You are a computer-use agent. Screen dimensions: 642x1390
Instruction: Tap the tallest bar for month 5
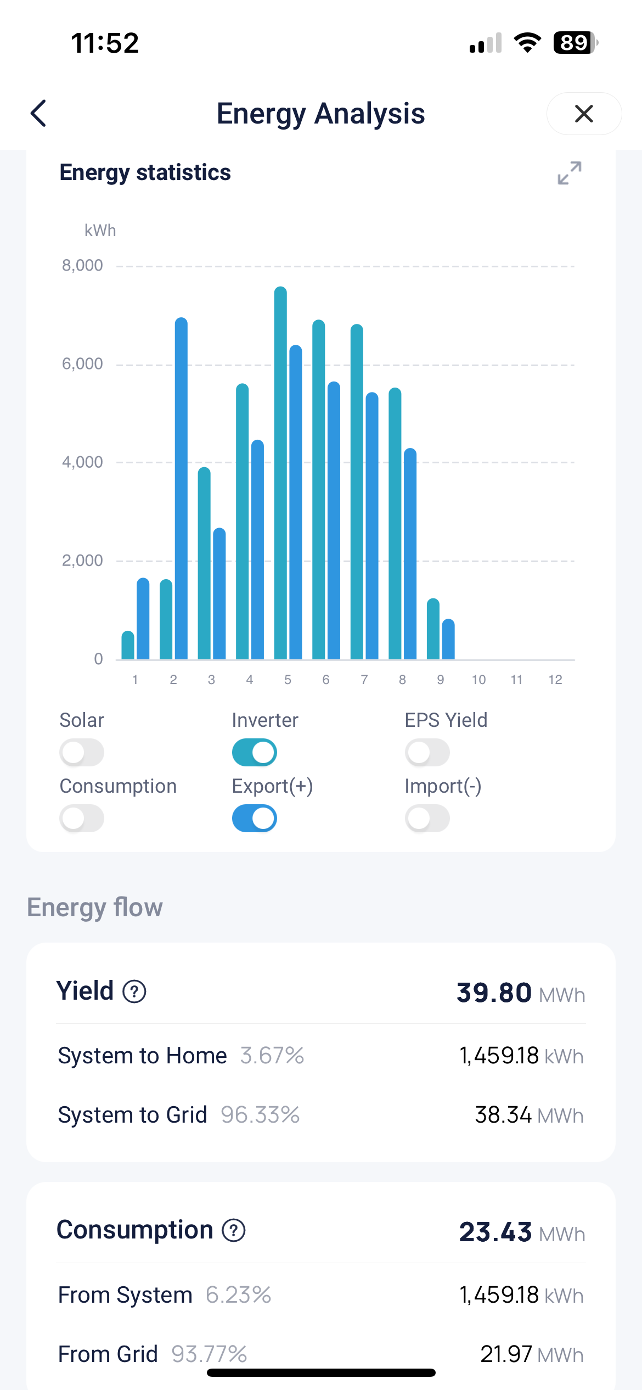pyautogui.click(x=280, y=472)
